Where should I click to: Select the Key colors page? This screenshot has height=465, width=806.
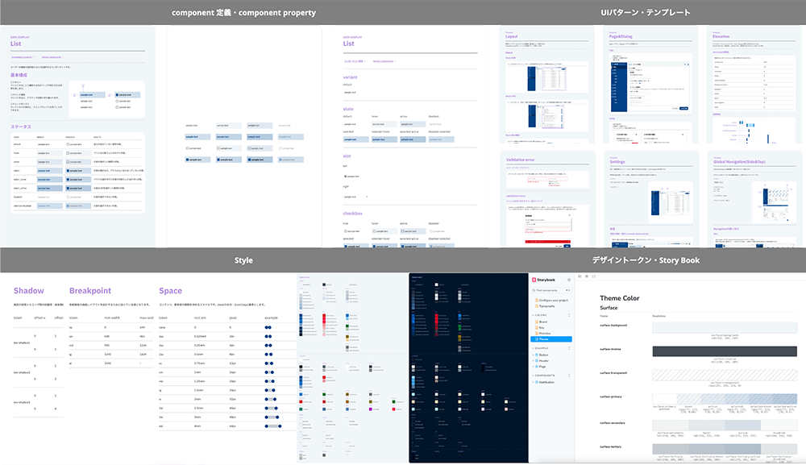coord(541,327)
